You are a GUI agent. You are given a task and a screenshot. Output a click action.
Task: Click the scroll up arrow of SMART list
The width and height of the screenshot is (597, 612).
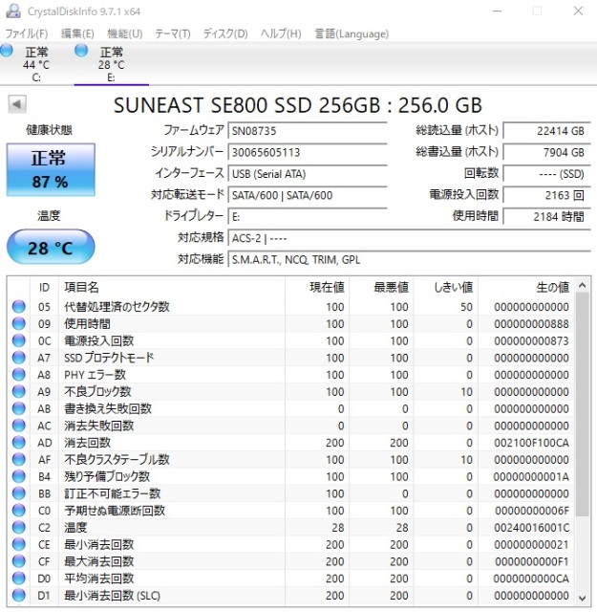point(582,285)
